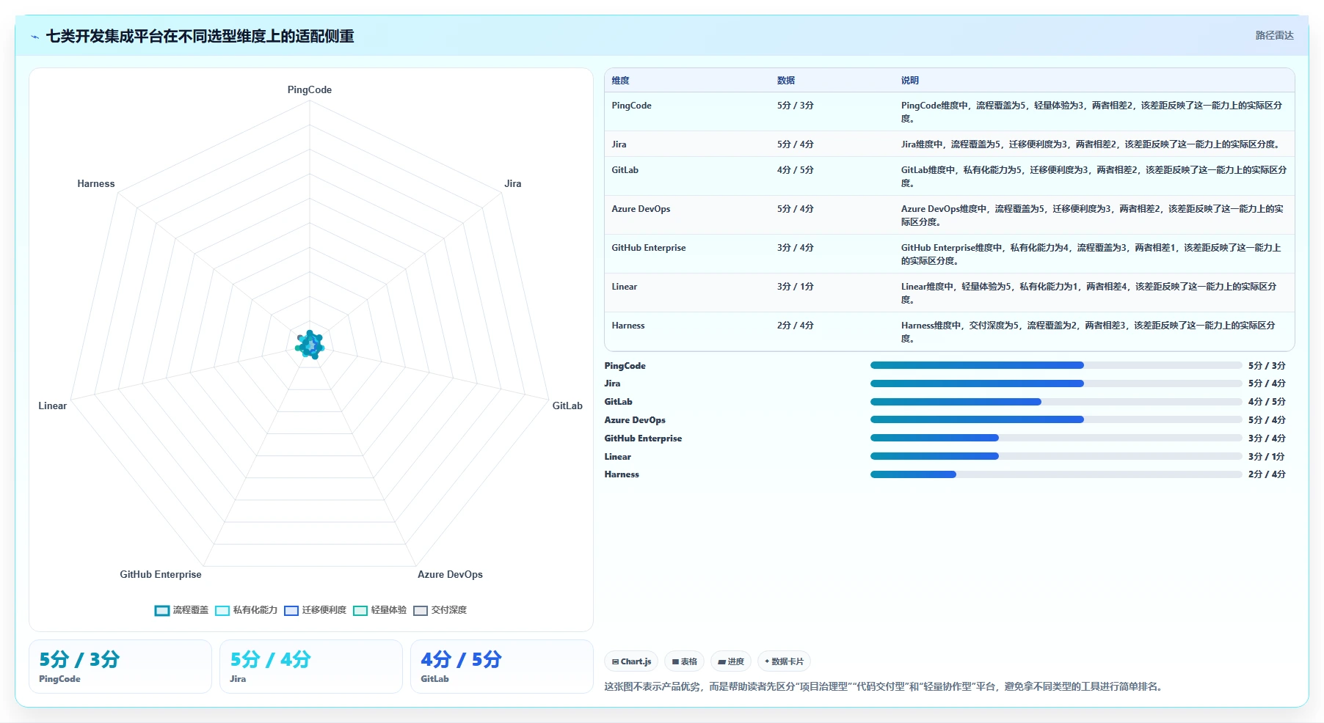Click the Azure DevOps label in progress list
This screenshot has width=1324, height=723.
point(635,420)
